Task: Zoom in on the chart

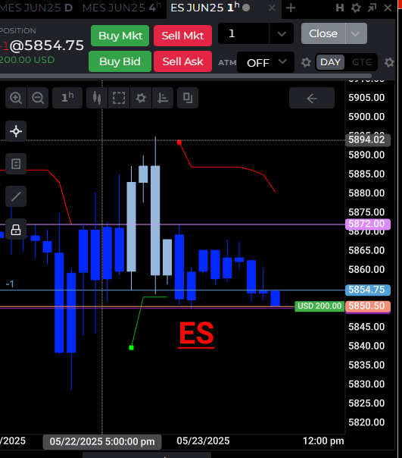Action: (x=16, y=98)
